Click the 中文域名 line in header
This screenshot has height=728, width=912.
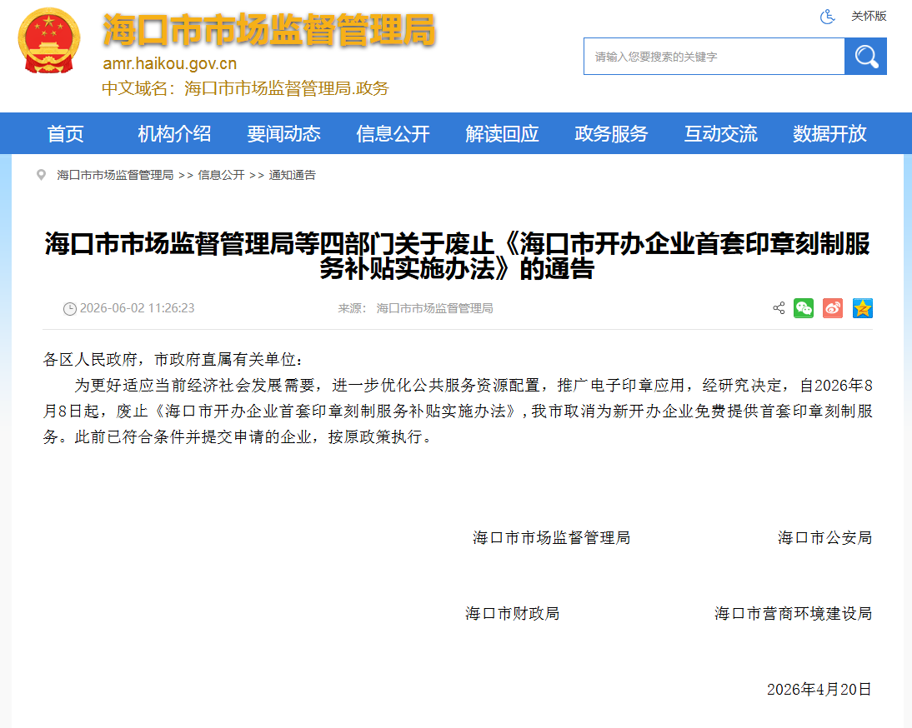pos(245,88)
